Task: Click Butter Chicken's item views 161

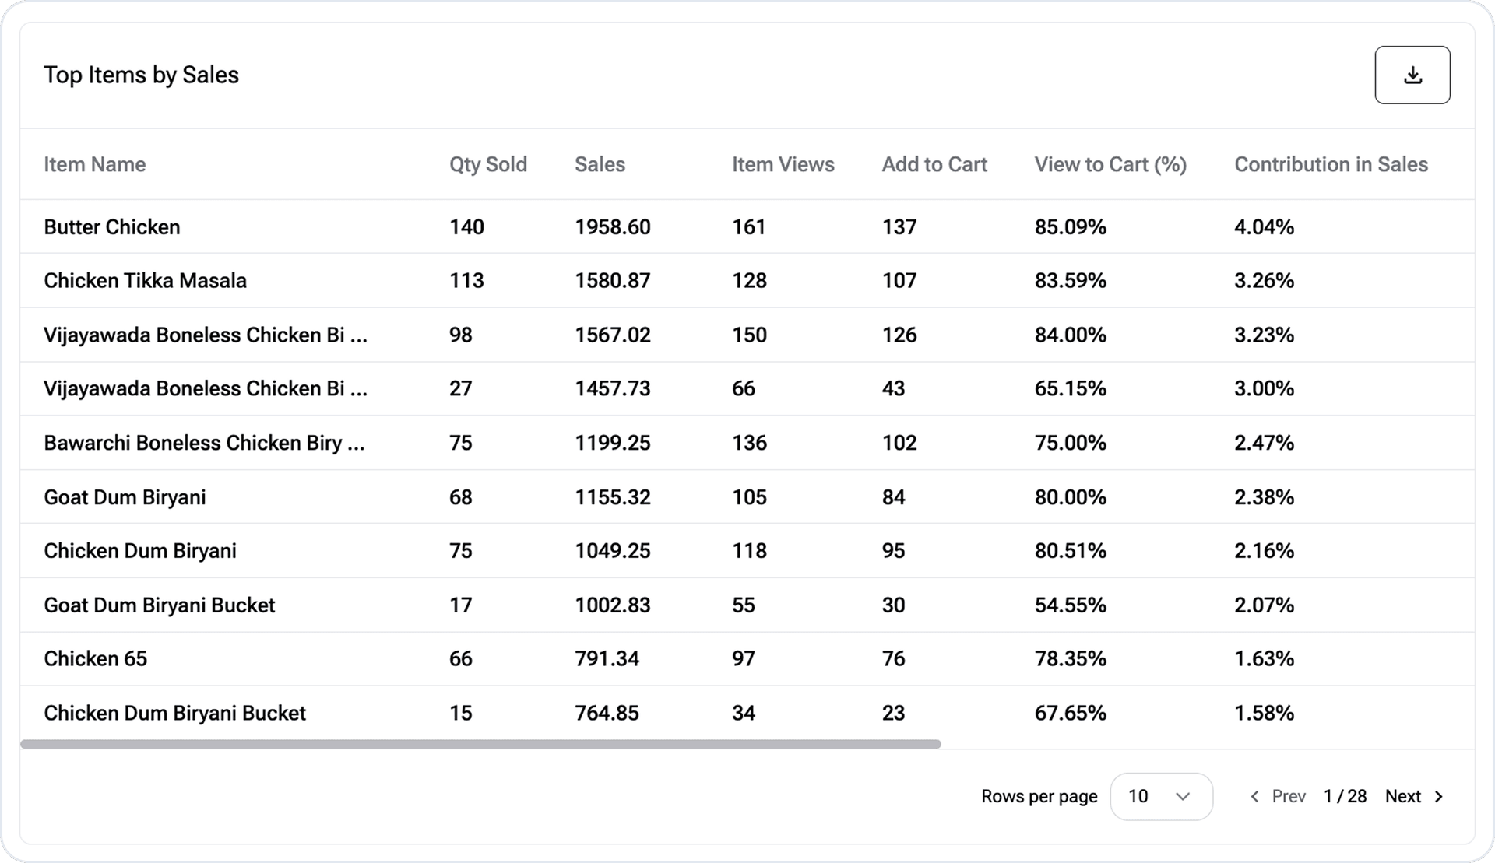Action: [748, 226]
